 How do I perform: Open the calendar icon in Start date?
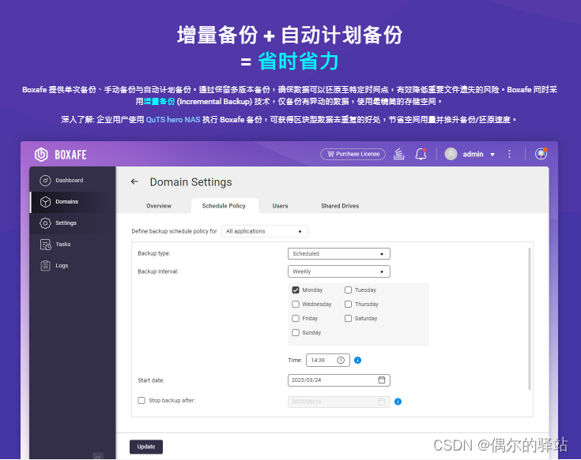381,380
